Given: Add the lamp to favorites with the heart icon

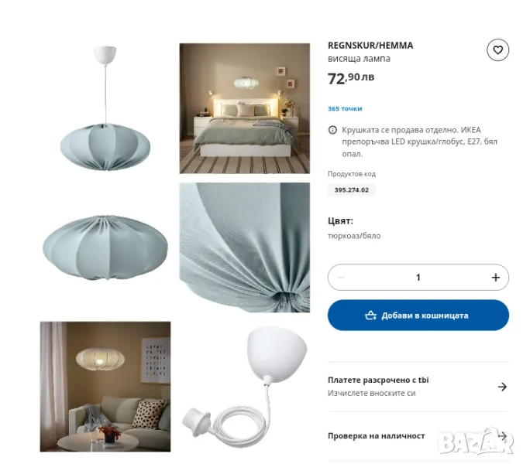Looking at the screenshot, I should pyautogui.click(x=497, y=50).
